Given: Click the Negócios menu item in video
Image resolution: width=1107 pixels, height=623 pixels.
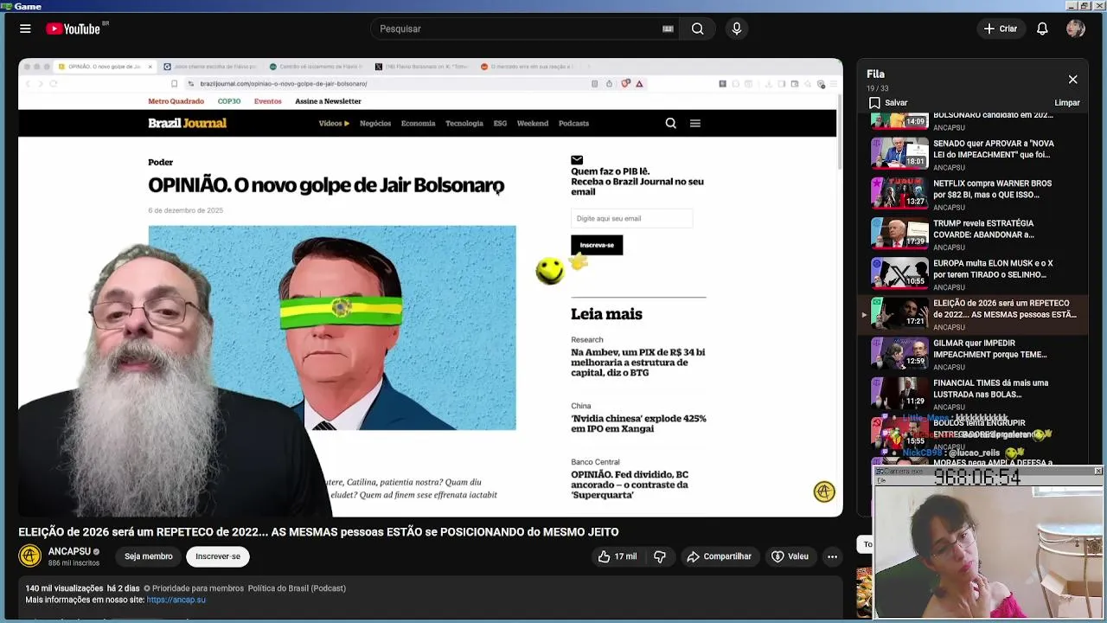Looking at the screenshot, I should click(375, 123).
